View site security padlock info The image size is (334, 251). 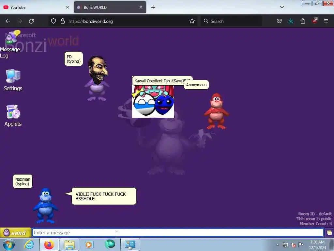pyautogui.click(x=62, y=21)
